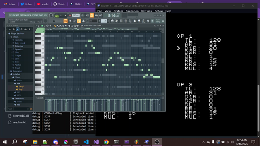Open Visual Studio Code from the taskbar

(x=86, y=142)
